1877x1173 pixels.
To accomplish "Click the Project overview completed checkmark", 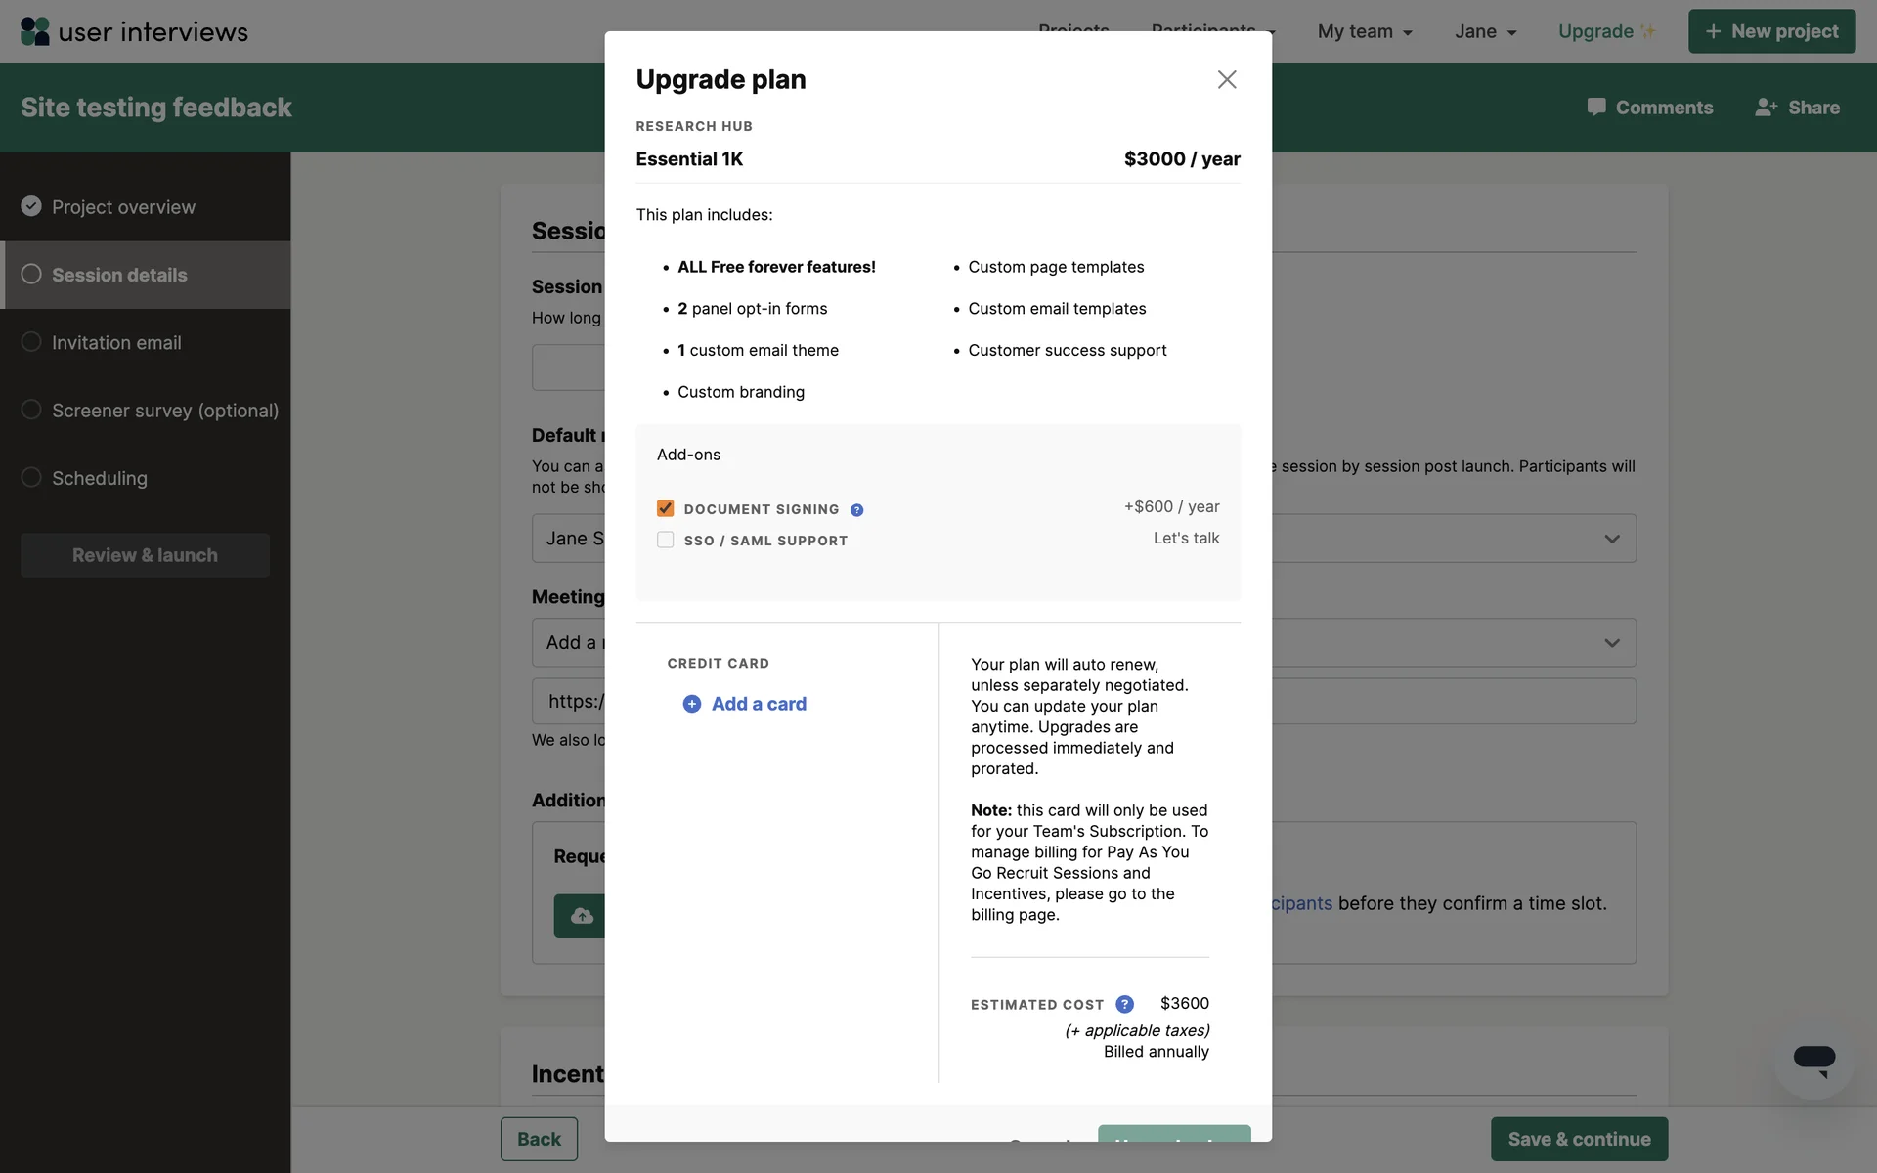I will coord(31,206).
